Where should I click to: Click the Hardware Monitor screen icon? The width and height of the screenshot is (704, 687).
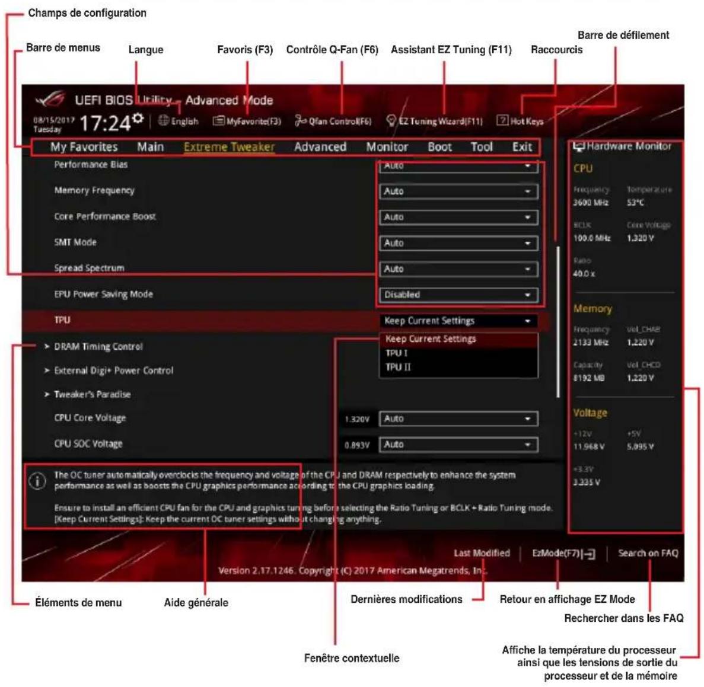tap(579, 146)
